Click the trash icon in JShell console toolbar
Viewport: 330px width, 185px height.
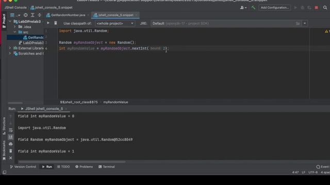tap(56, 23)
